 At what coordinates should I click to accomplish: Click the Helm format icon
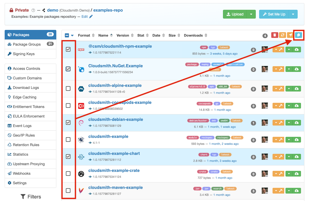[81, 157]
